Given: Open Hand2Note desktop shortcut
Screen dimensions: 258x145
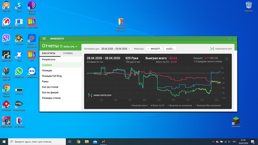Looking at the screenshot, I should 6,56.
